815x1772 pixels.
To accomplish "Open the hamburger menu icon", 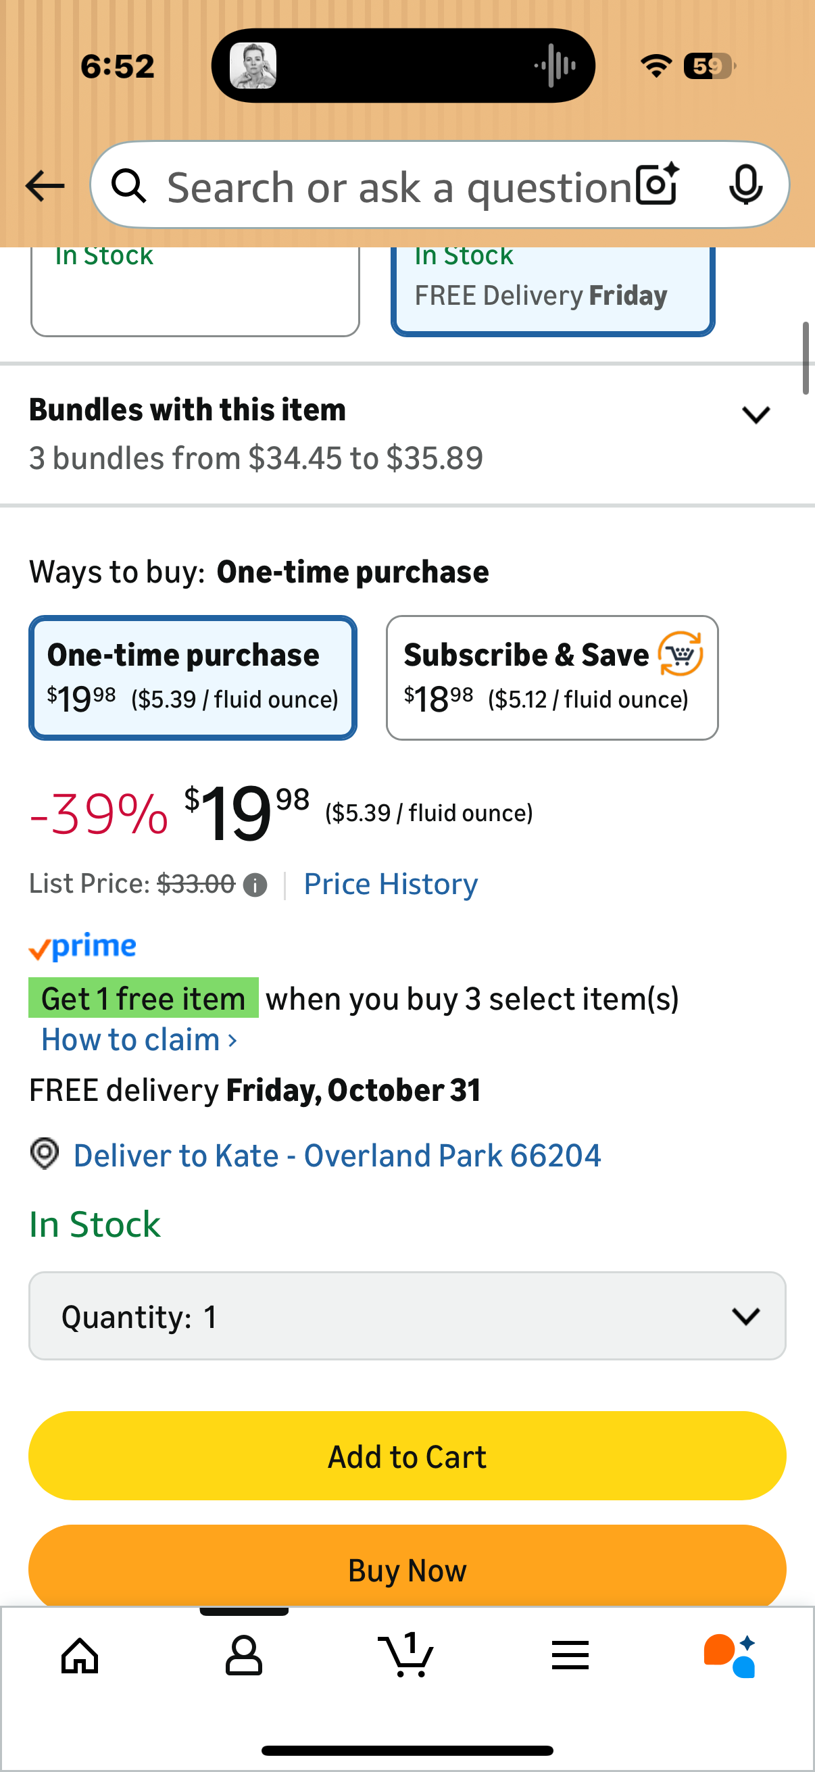I will point(570,1655).
